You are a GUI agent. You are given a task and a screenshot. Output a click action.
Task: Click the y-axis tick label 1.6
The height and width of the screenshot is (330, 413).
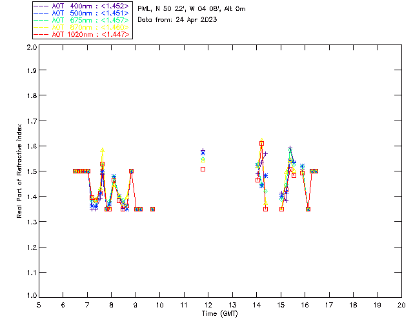32,146
